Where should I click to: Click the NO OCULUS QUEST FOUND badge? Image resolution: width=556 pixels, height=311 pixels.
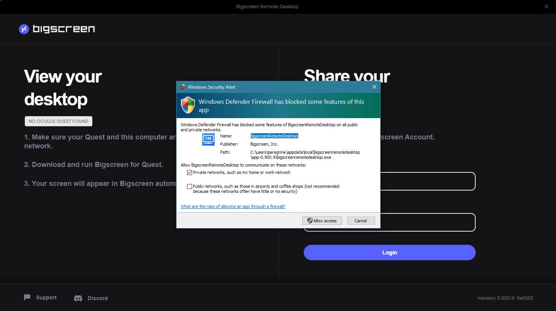coord(59,121)
